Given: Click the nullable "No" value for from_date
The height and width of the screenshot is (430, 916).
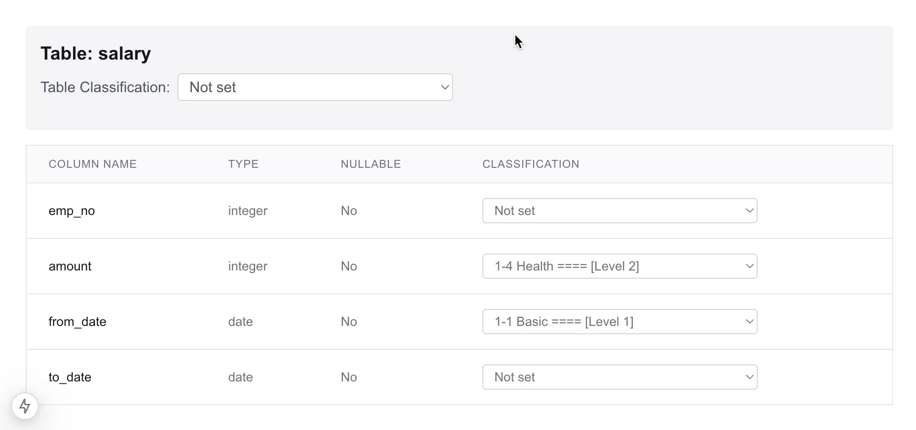Looking at the screenshot, I should [349, 322].
